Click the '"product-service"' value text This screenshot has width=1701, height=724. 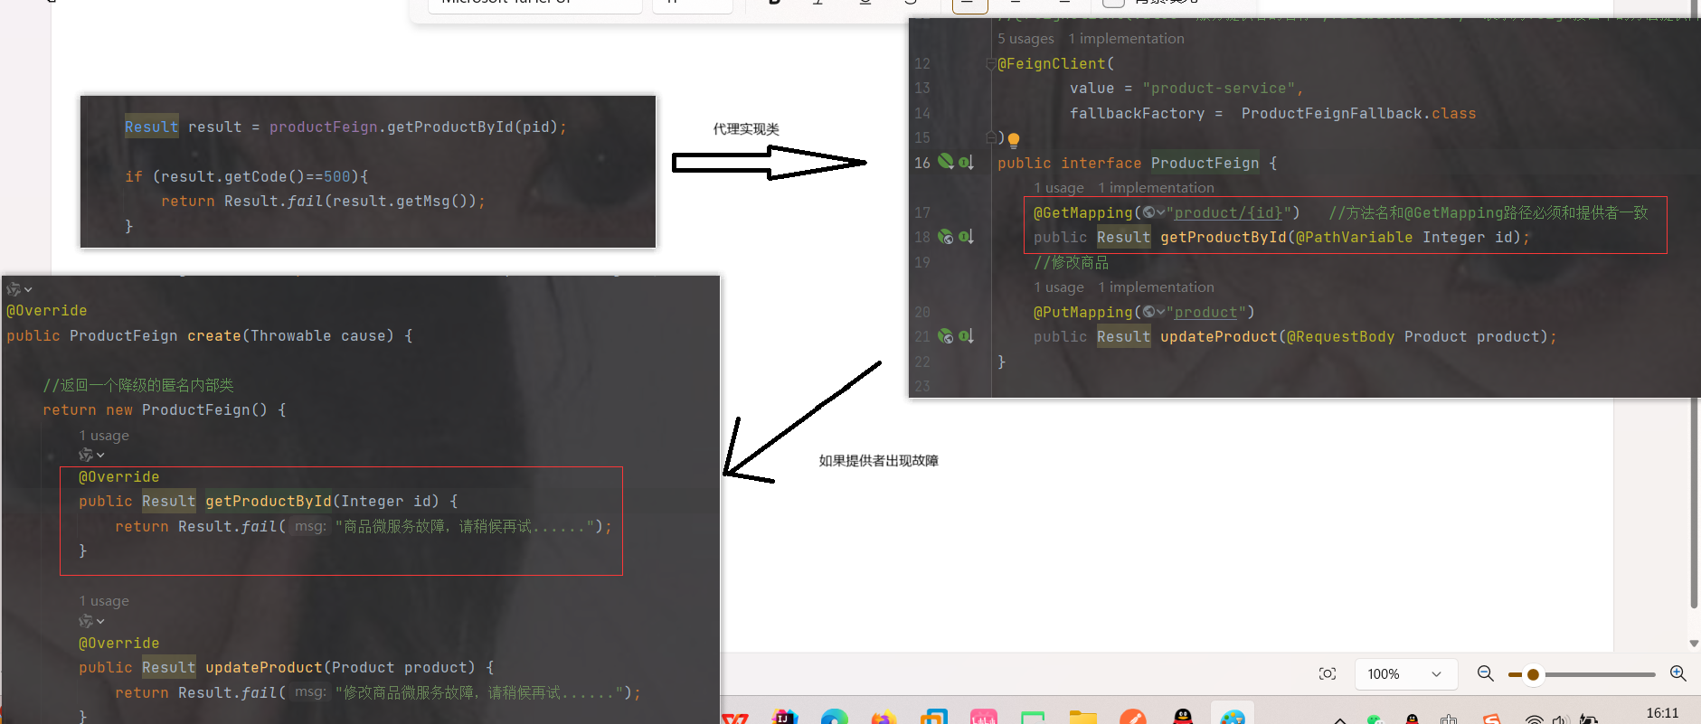point(1218,88)
